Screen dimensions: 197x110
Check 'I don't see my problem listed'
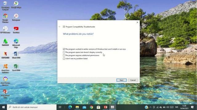[64, 58]
